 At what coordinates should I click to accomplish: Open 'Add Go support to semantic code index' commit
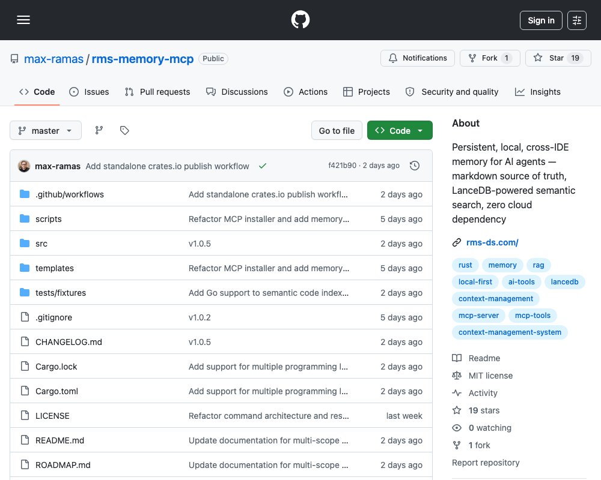click(x=268, y=293)
